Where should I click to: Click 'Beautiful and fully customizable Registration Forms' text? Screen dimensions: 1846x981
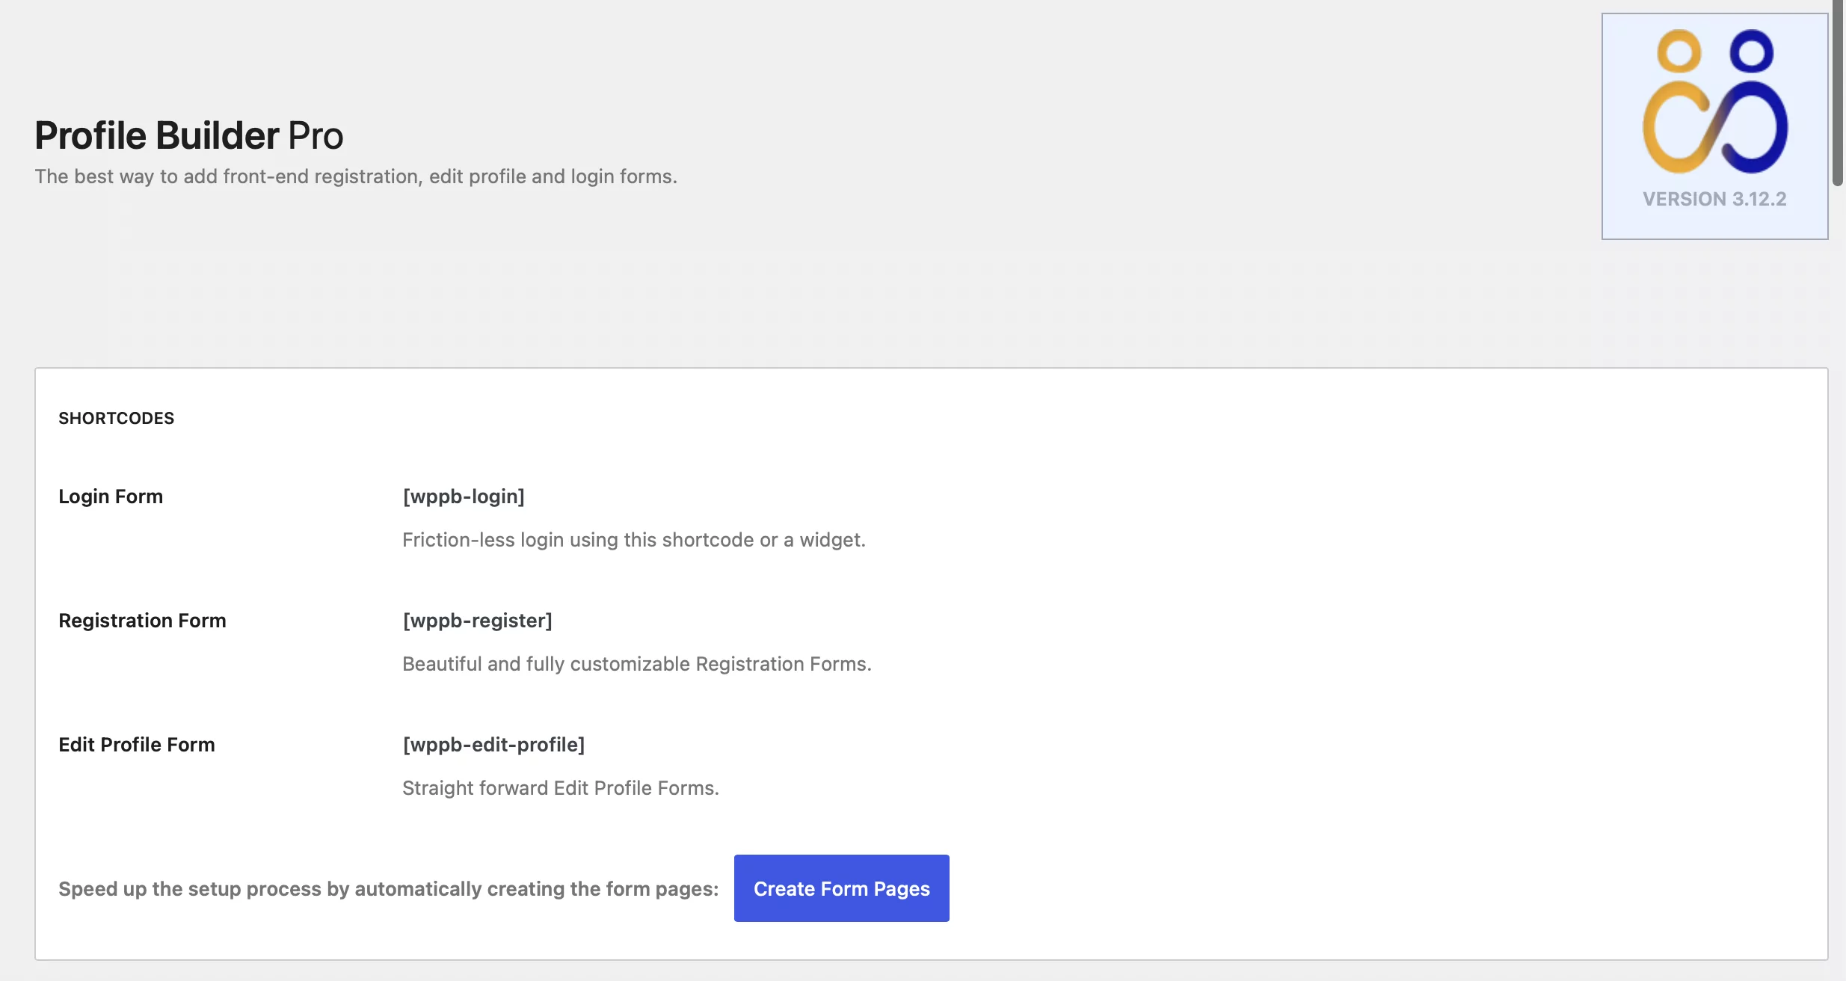637,664
